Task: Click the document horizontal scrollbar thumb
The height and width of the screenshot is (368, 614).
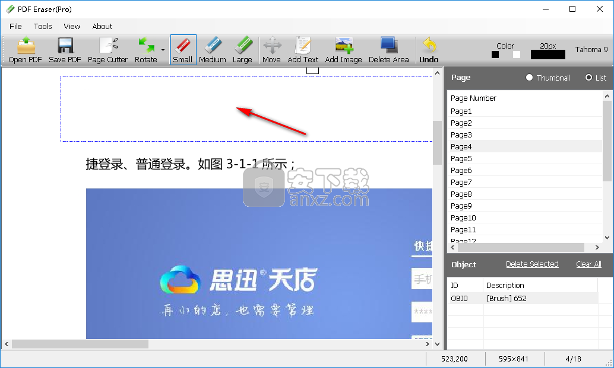Action: coord(80,344)
